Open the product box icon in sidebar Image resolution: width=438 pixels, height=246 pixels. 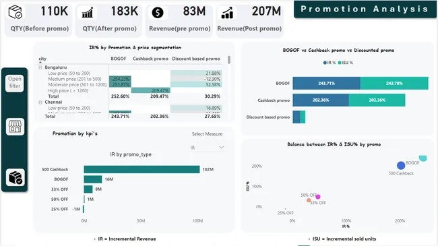[15, 177]
